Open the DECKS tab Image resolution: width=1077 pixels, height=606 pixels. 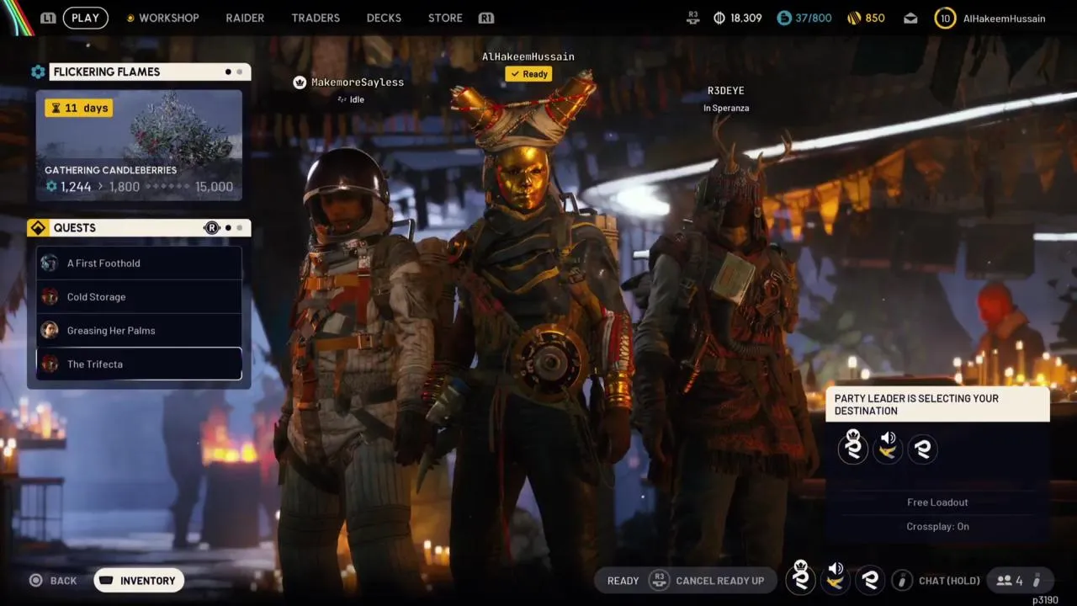pyautogui.click(x=384, y=18)
